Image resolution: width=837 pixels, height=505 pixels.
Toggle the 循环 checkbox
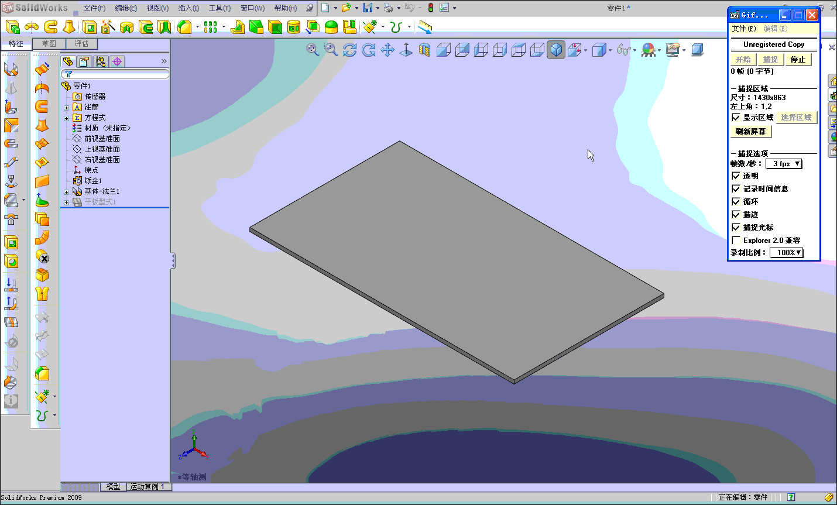(x=736, y=201)
